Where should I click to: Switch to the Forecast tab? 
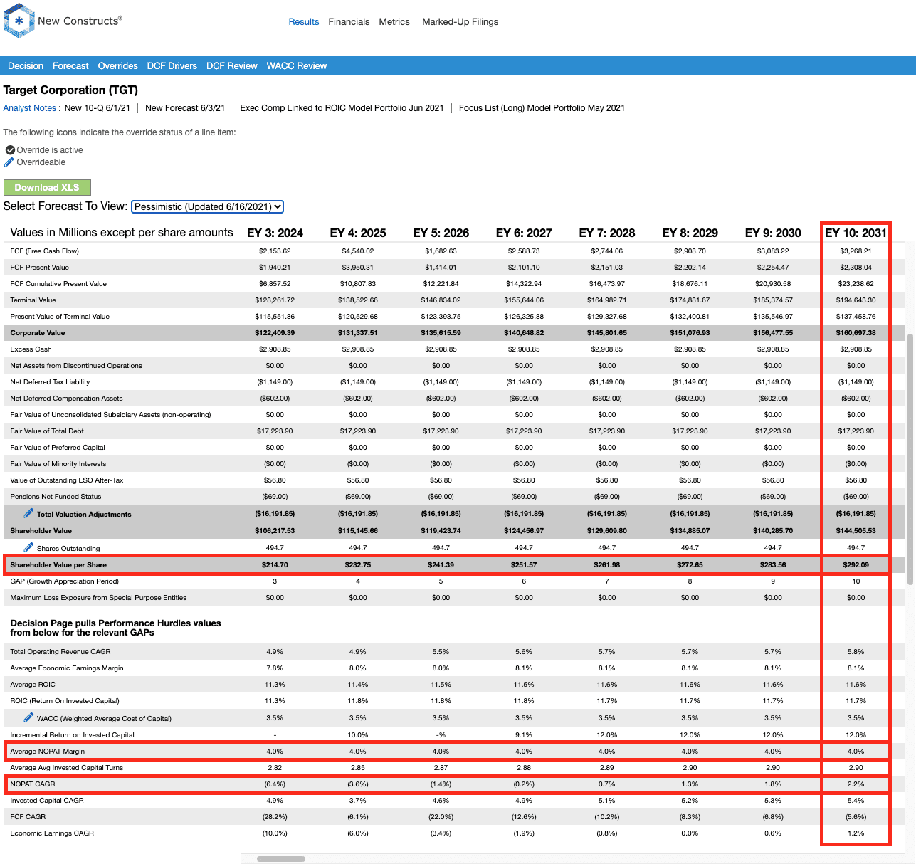(x=70, y=65)
